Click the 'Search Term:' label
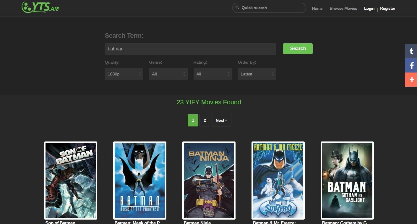The image size is (417, 224). pos(124,36)
